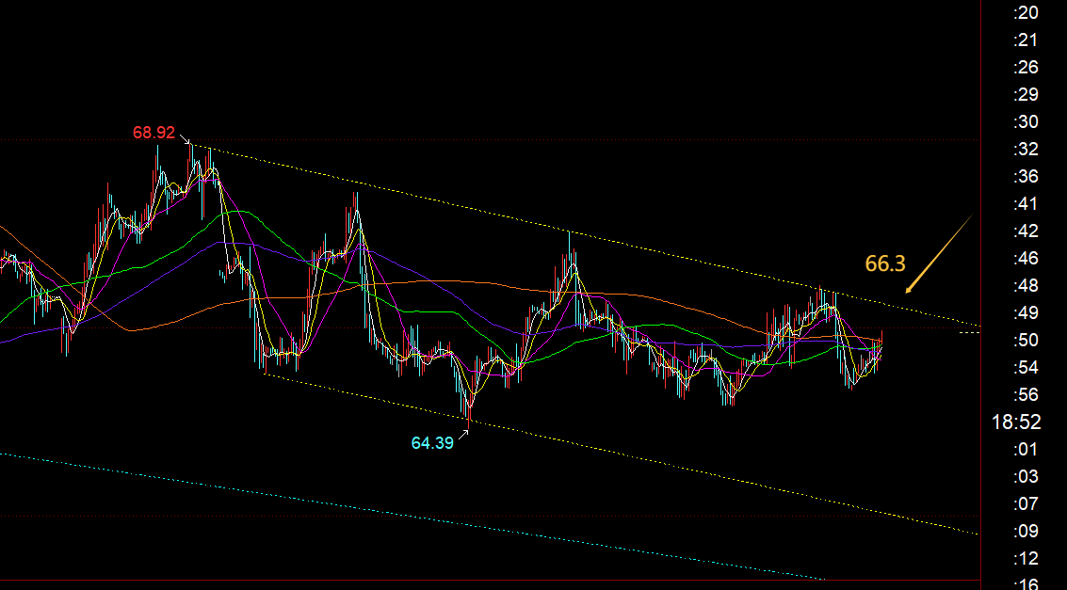Select the :48 time row
The width and height of the screenshot is (1067, 590).
point(1026,285)
